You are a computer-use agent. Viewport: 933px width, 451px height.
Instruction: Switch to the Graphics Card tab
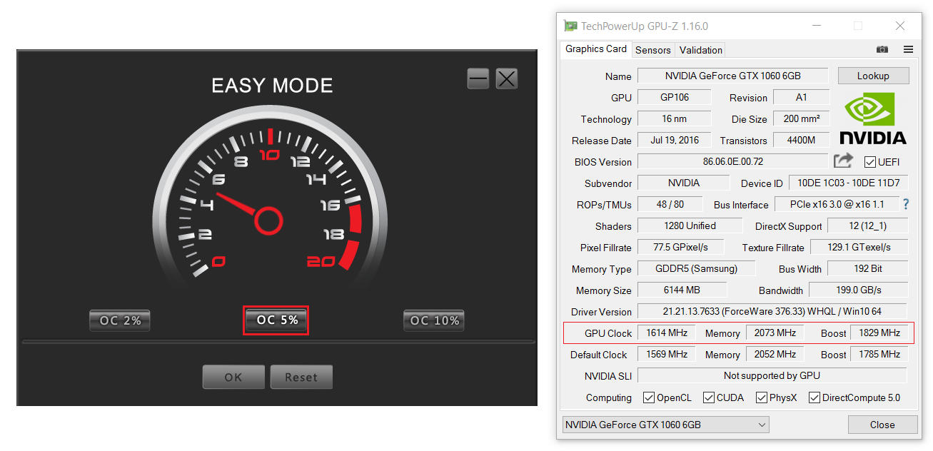(596, 49)
